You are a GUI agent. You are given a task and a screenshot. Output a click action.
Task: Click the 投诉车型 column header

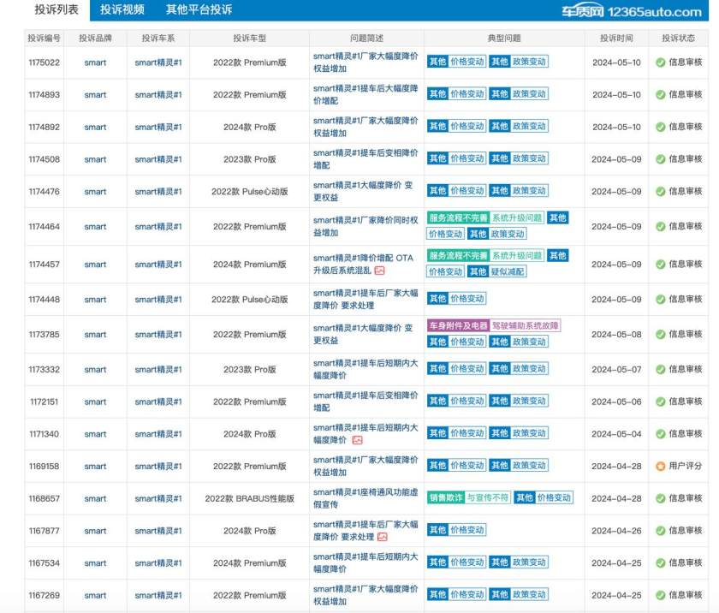tap(249, 38)
